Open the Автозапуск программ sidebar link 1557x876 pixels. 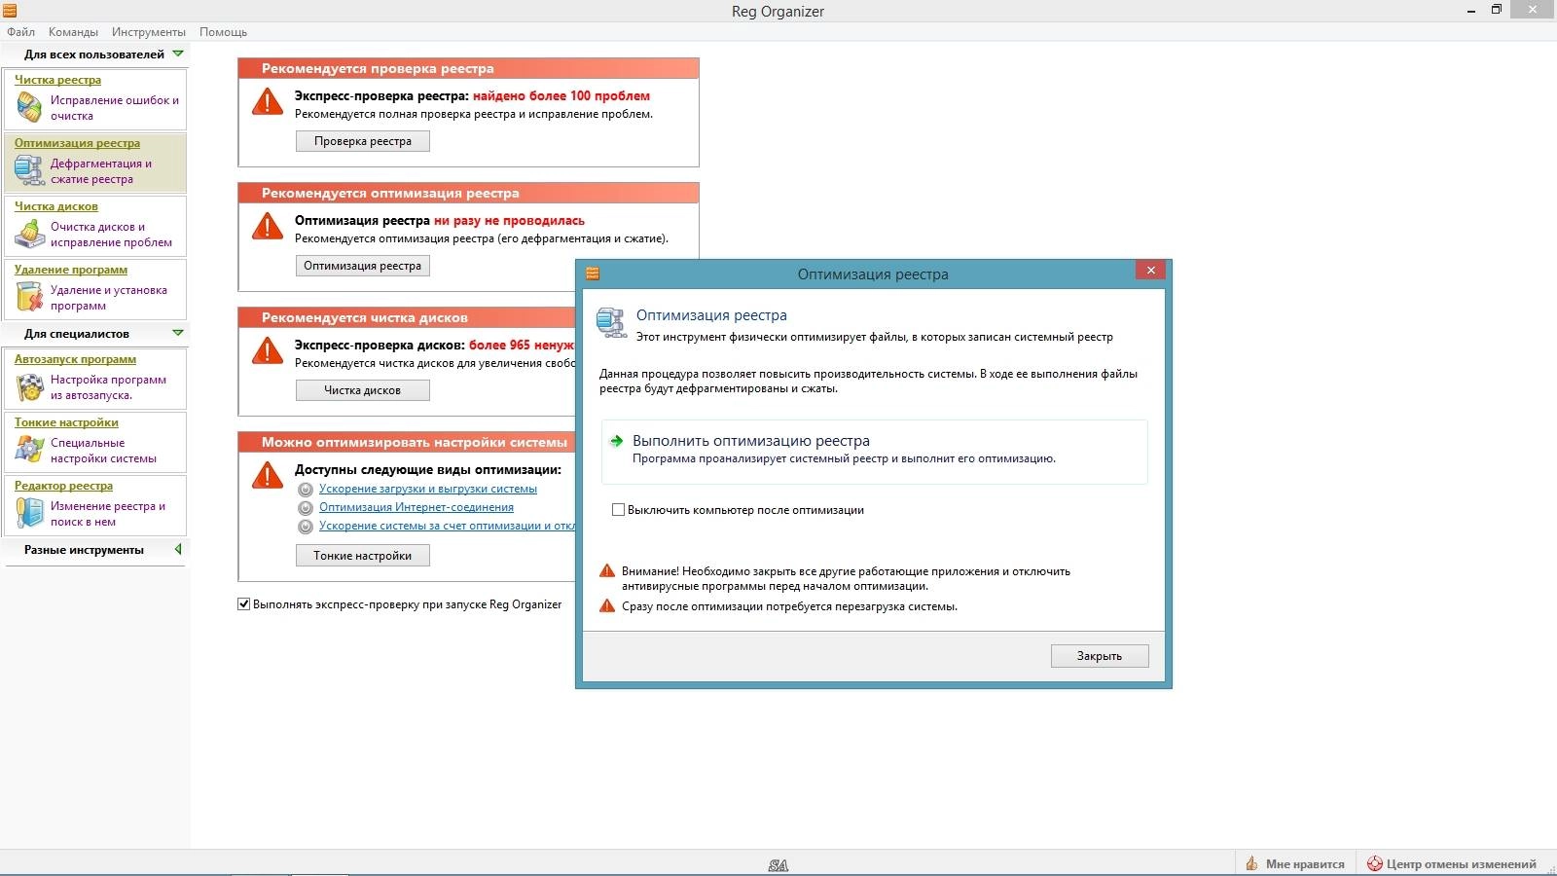(75, 359)
